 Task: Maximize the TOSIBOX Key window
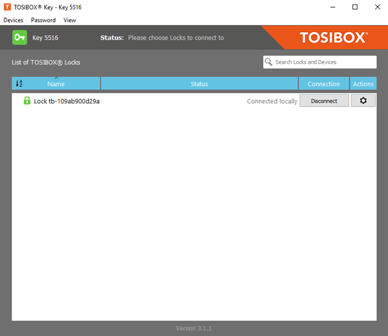[355, 7]
